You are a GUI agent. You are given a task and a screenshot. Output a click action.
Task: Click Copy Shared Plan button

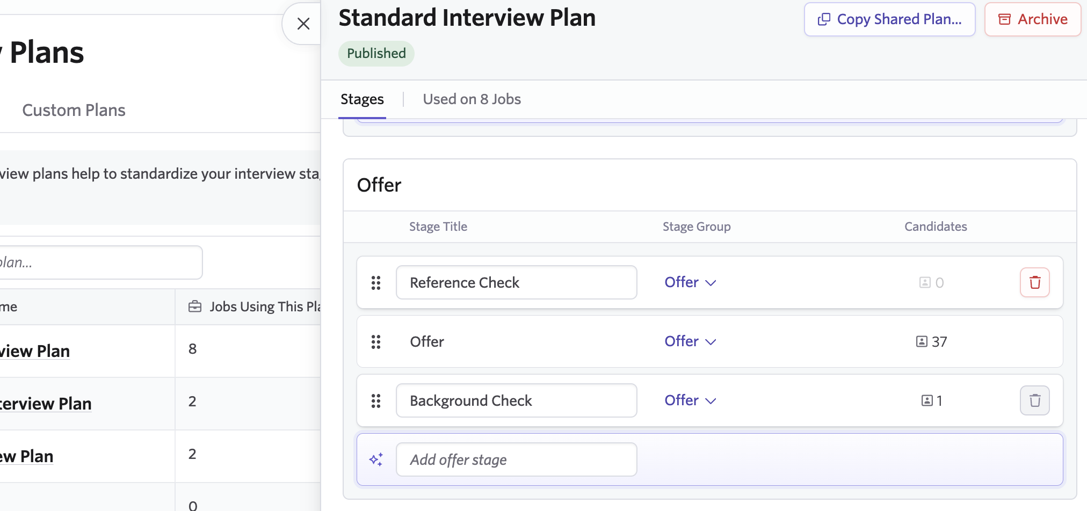[x=889, y=19]
